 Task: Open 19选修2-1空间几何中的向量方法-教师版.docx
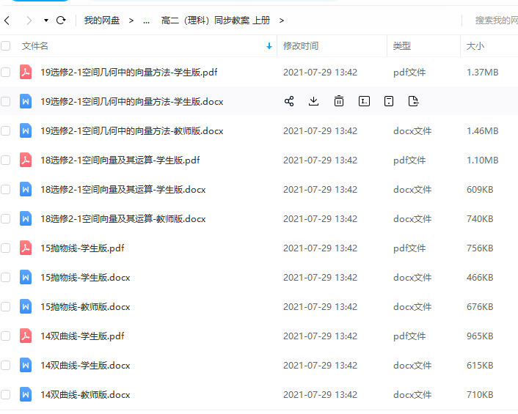(x=131, y=130)
